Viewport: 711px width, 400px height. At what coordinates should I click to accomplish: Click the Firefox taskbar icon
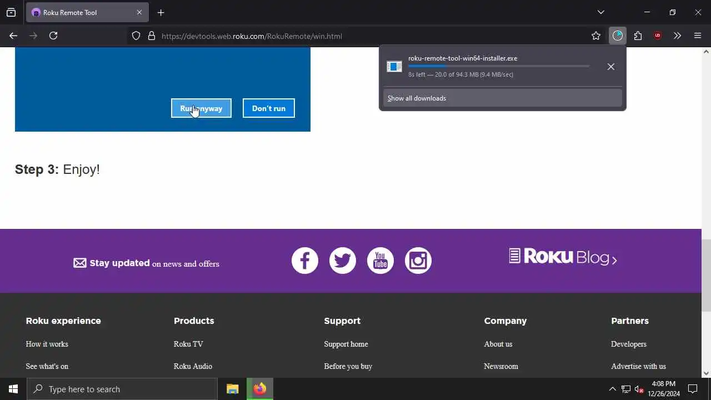tap(260, 389)
